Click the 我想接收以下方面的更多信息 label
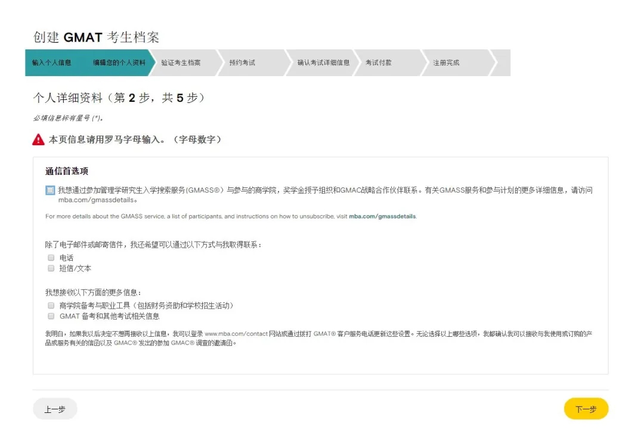The width and height of the screenshot is (644, 429). (93, 293)
